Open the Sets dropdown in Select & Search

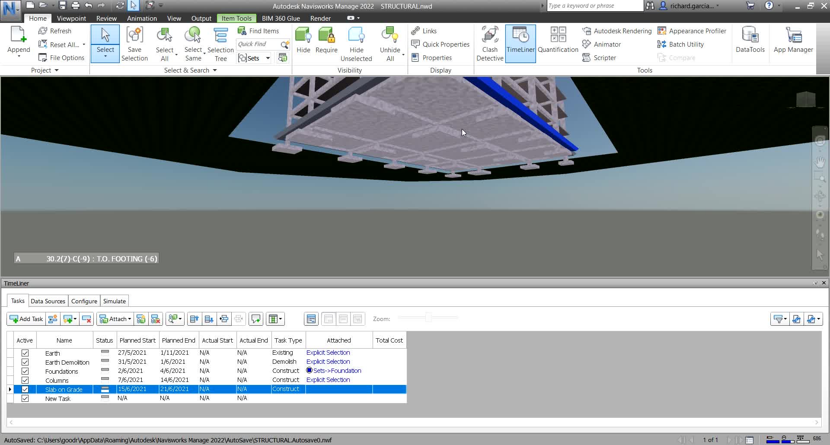(x=268, y=57)
